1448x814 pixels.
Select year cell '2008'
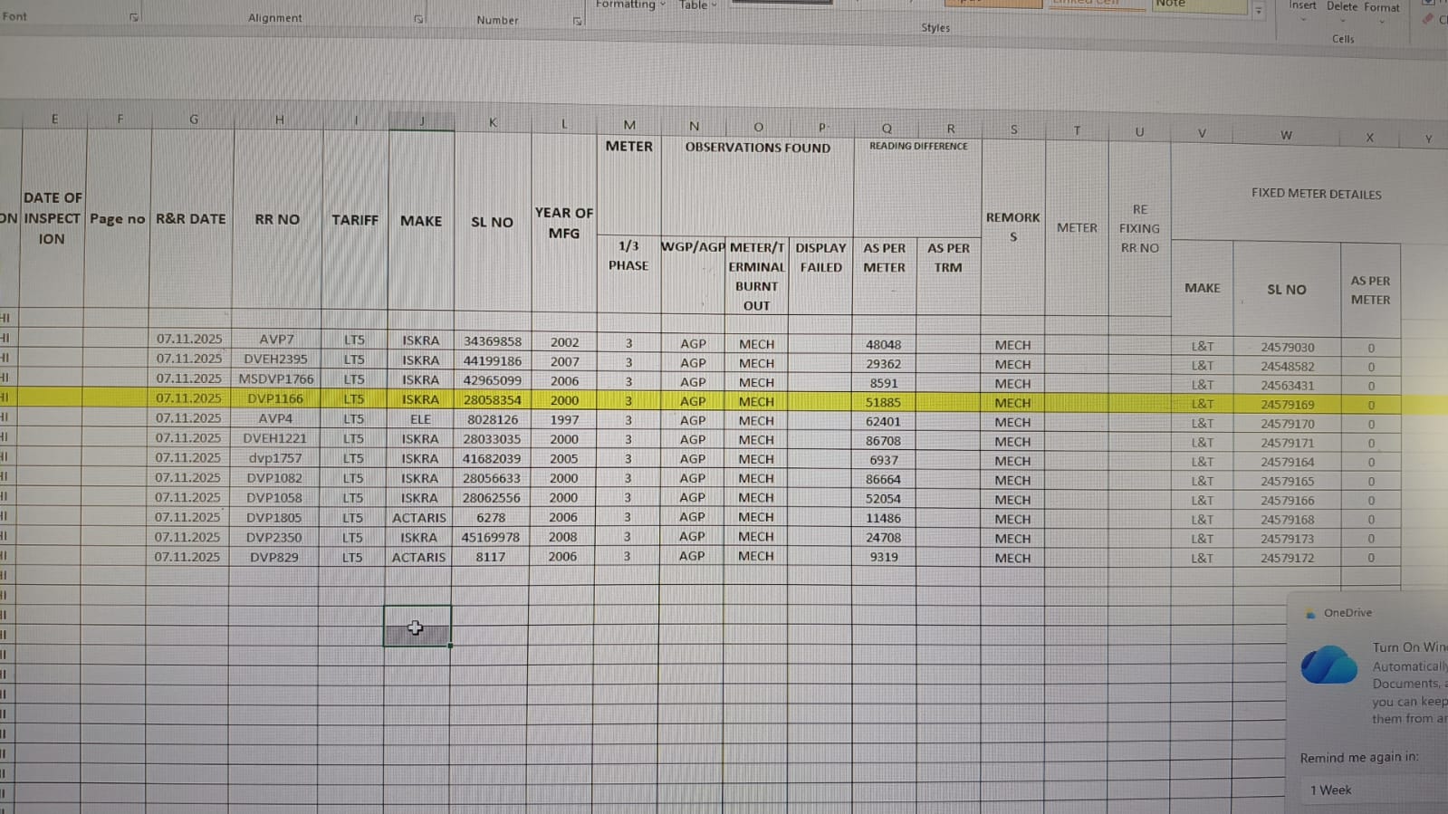(562, 537)
